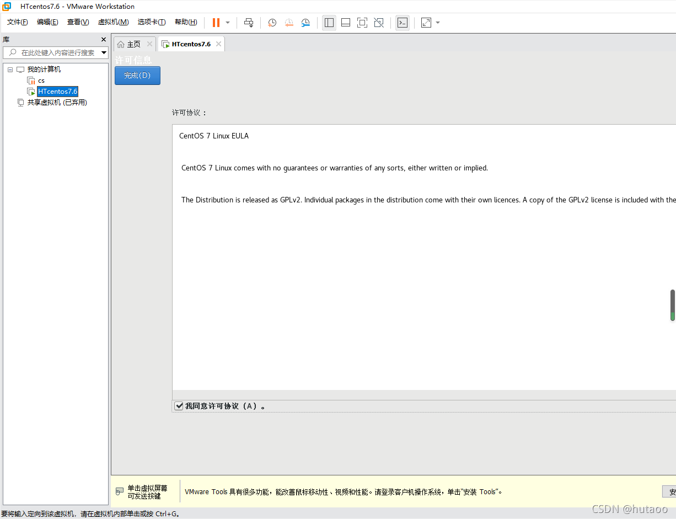676x519 pixels.
Task: Select the cs virtual machine
Action: [x=41, y=81]
